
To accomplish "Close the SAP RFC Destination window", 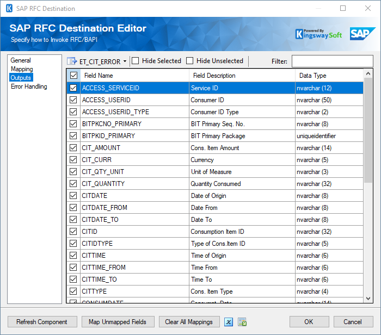I will pos(368,8).
